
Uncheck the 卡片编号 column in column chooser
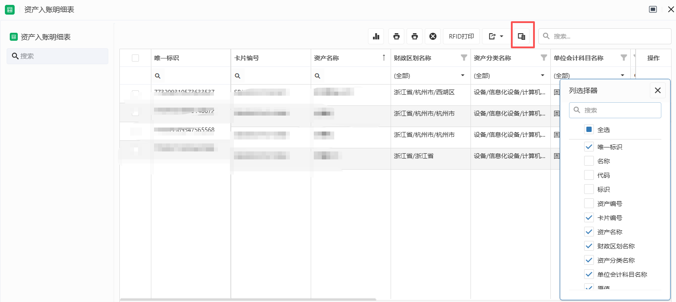coord(589,218)
